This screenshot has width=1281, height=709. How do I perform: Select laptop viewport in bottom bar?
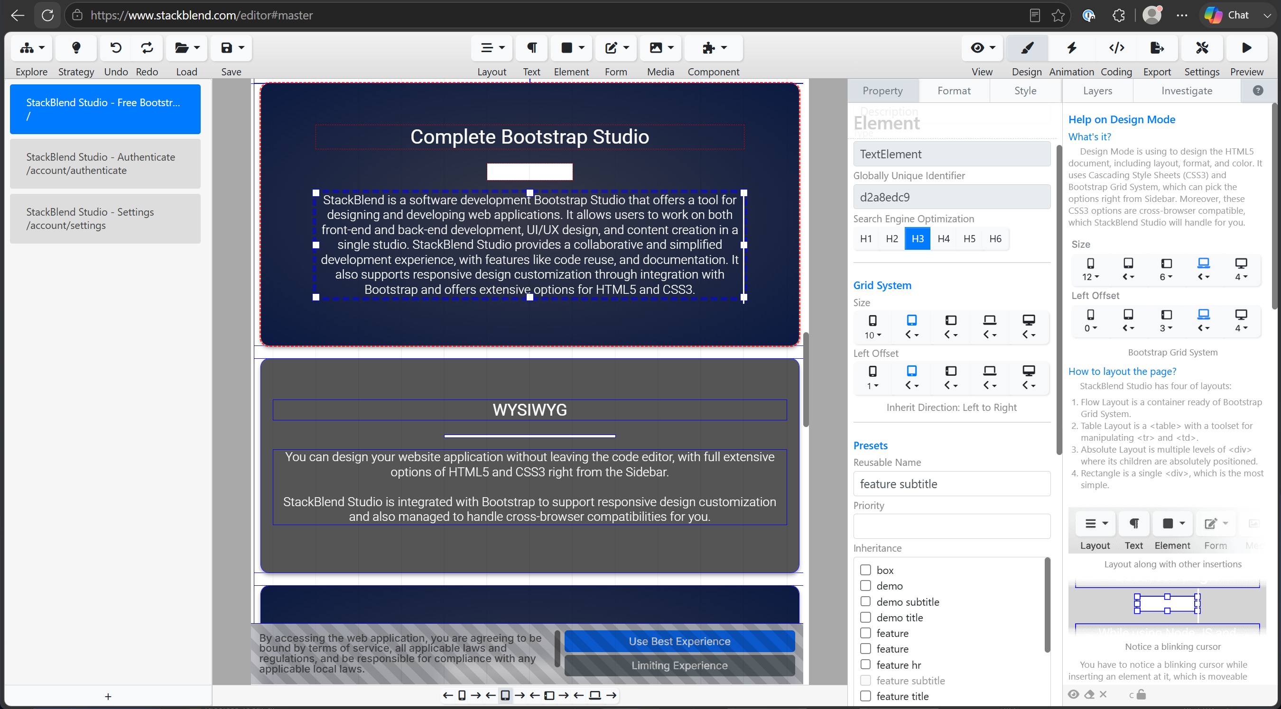click(595, 695)
